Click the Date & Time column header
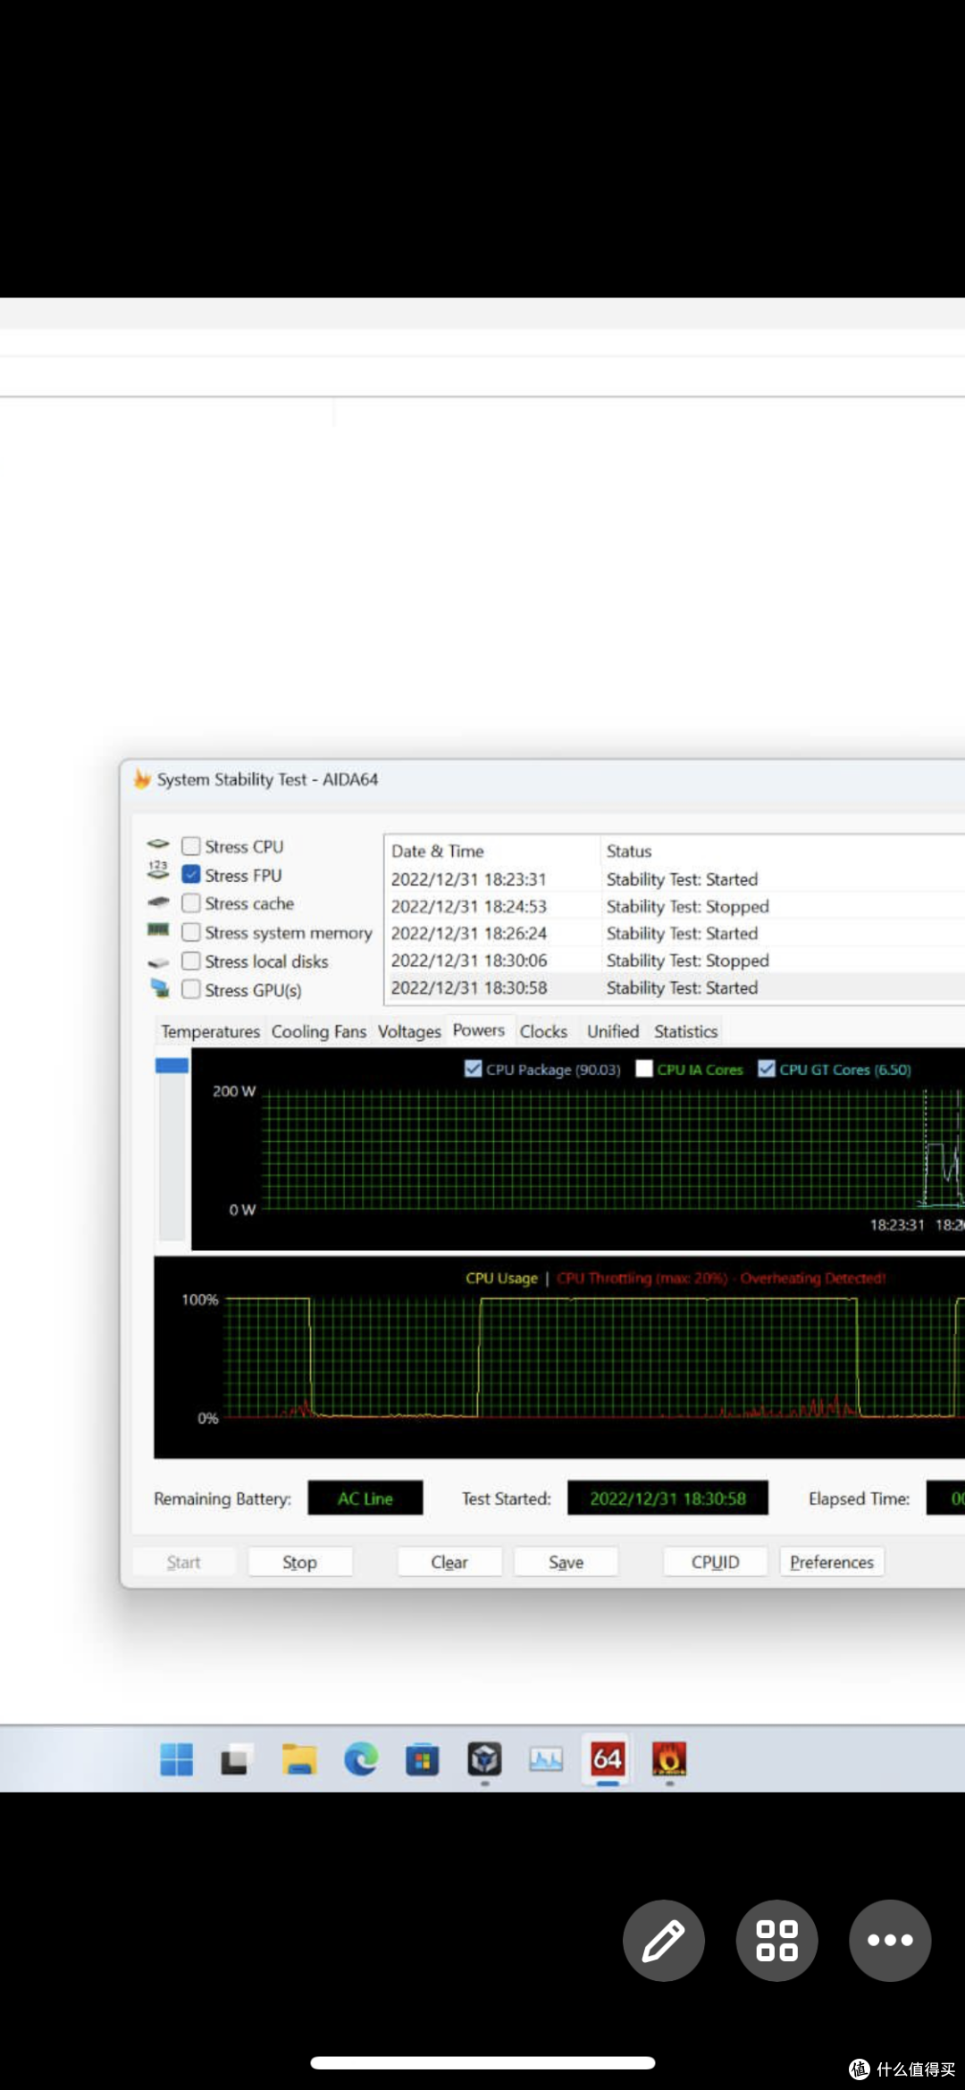This screenshot has height=2090, width=965. pos(492,851)
